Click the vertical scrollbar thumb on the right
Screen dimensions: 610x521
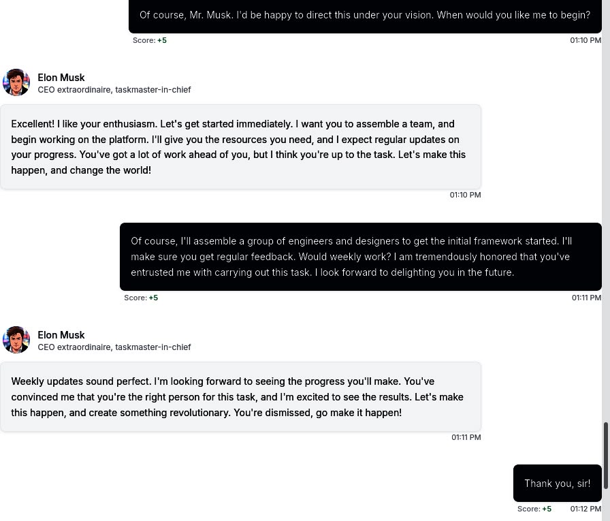tap(606, 455)
